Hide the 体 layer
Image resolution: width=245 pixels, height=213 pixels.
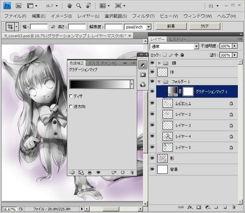(x=152, y=72)
